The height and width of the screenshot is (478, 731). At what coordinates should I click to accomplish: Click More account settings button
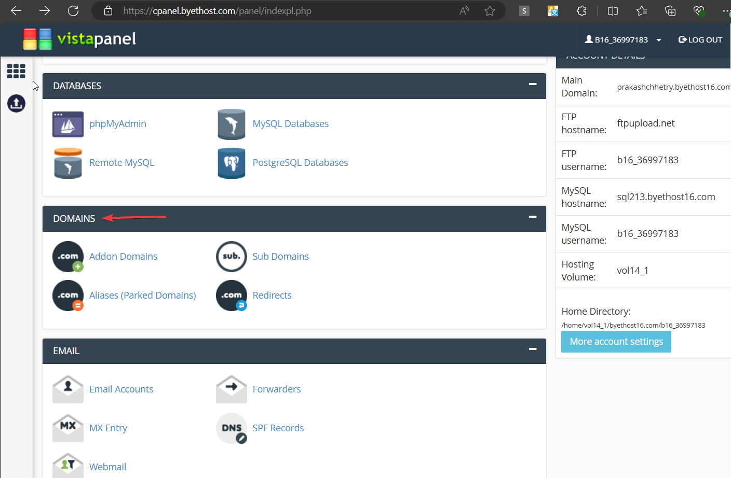click(616, 342)
